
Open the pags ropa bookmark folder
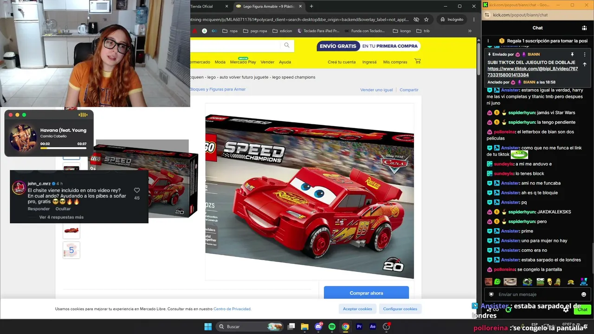pos(255,31)
